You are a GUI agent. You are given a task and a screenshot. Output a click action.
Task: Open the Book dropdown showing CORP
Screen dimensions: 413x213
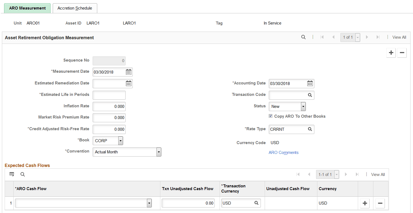click(x=120, y=141)
